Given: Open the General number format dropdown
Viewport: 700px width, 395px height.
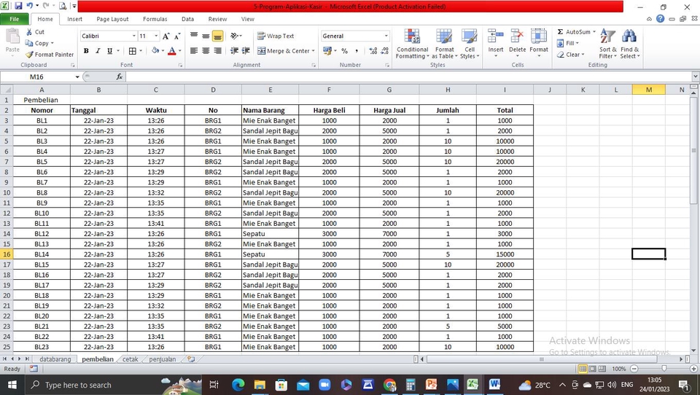Looking at the screenshot, I should (386, 36).
